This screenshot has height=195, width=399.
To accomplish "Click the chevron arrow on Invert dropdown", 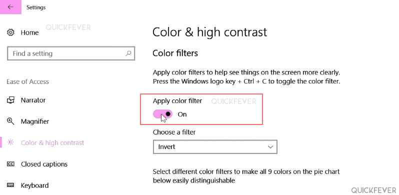I will pyautogui.click(x=270, y=147).
